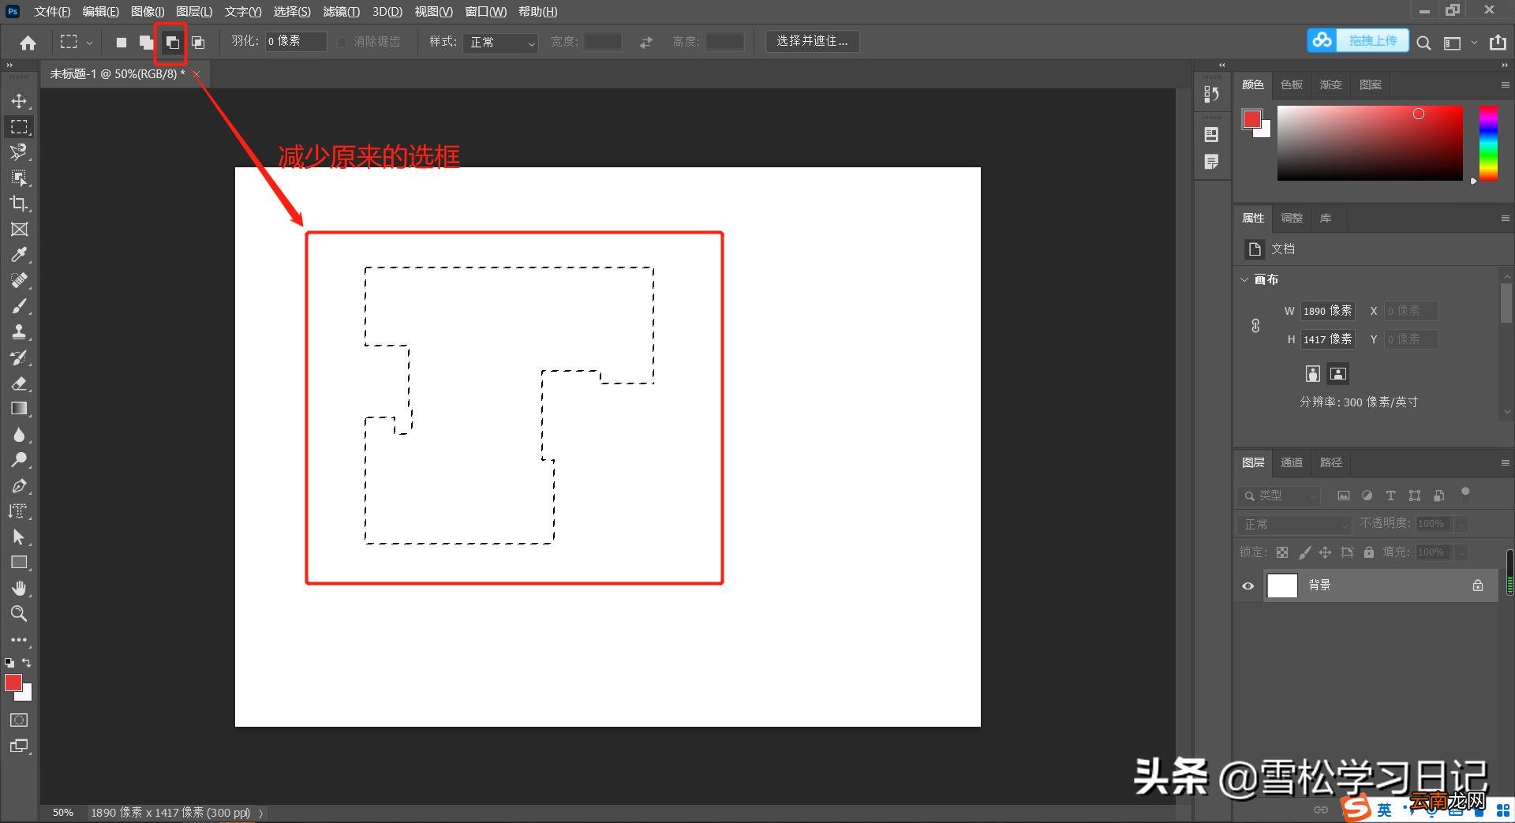1515x823 pixels.
Task: Select the Gradient tool
Action: coord(19,409)
